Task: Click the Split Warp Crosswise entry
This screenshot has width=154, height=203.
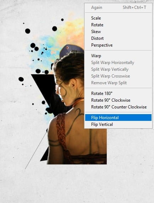Action: click(118, 76)
